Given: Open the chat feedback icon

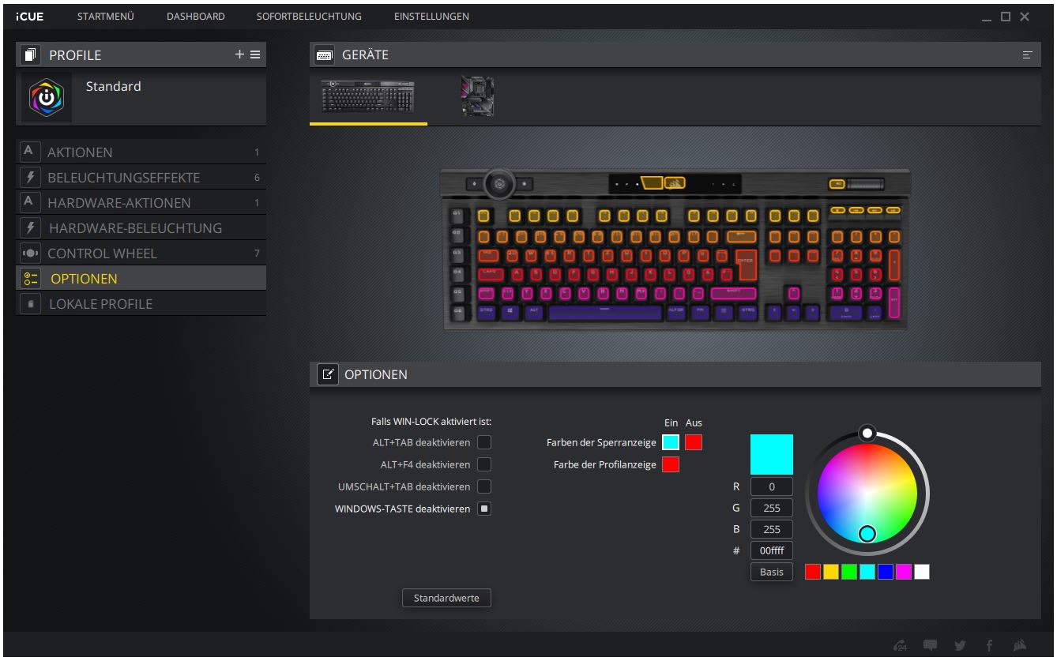Looking at the screenshot, I should coord(930,645).
